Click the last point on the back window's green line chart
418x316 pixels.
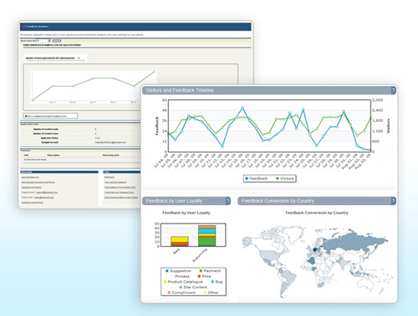click(x=154, y=72)
